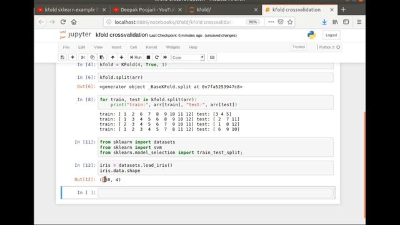Screen dimensions: 400x225
Task: Click the Logout button
Action: 331,35
